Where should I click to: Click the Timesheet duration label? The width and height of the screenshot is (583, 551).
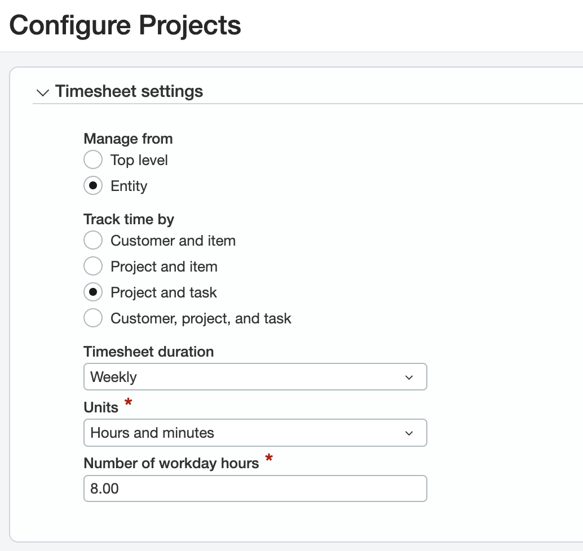[148, 352]
